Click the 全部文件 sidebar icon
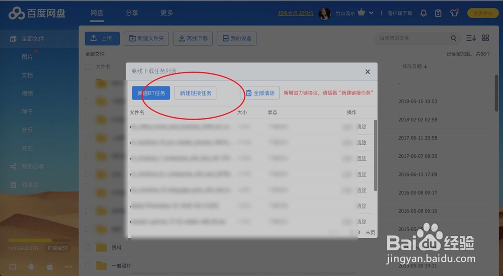The image size is (503, 276). 13,39
